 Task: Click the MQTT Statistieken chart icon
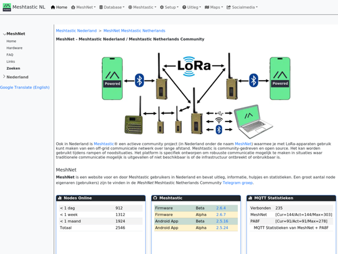(250, 198)
